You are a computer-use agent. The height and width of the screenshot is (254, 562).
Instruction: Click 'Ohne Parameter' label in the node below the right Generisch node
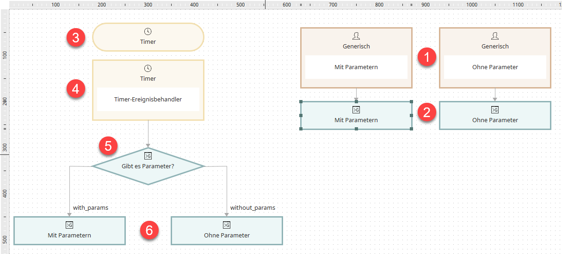(x=495, y=120)
